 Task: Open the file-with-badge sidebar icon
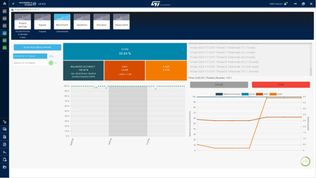(4, 160)
